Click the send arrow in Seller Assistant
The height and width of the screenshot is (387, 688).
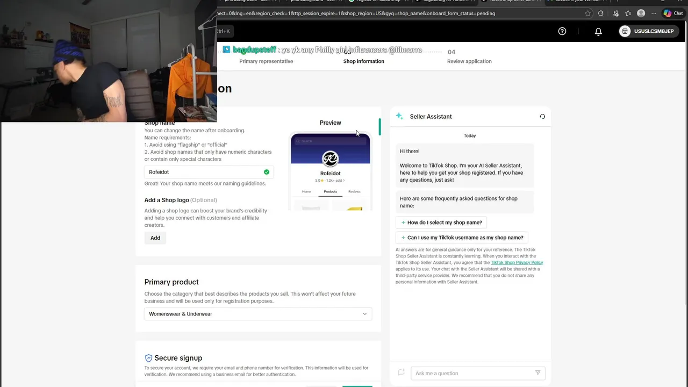coord(537,373)
